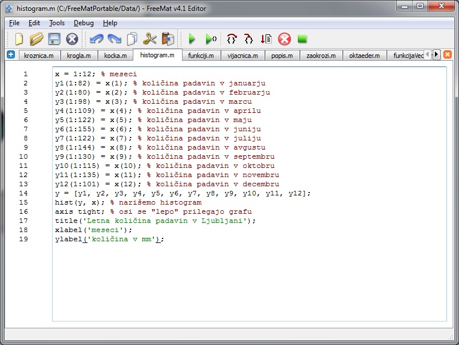Click the Paste clipboard icon

[x=168, y=39]
